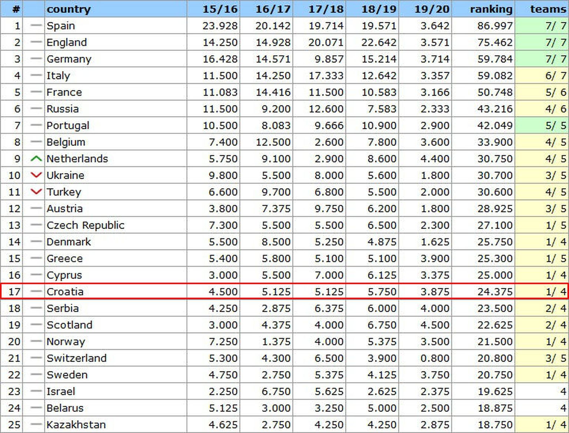
Task: Click the red down arrow beside Turkey
Action: pos(36,192)
